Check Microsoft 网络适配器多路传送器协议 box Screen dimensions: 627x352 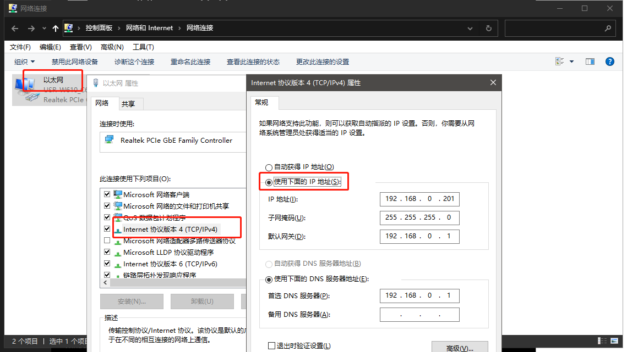(107, 241)
